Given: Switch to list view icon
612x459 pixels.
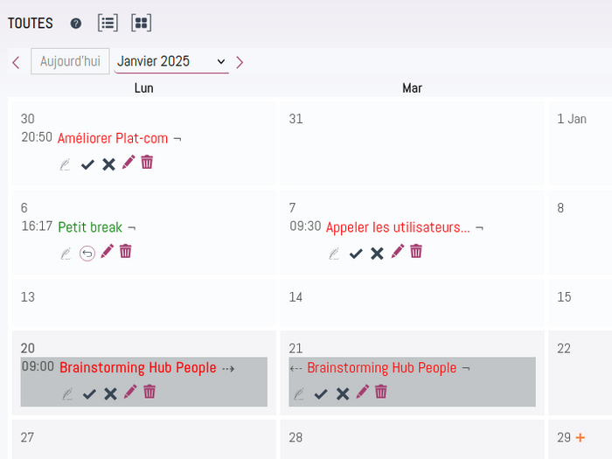Looking at the screenshot, I should tap(108, 23).
